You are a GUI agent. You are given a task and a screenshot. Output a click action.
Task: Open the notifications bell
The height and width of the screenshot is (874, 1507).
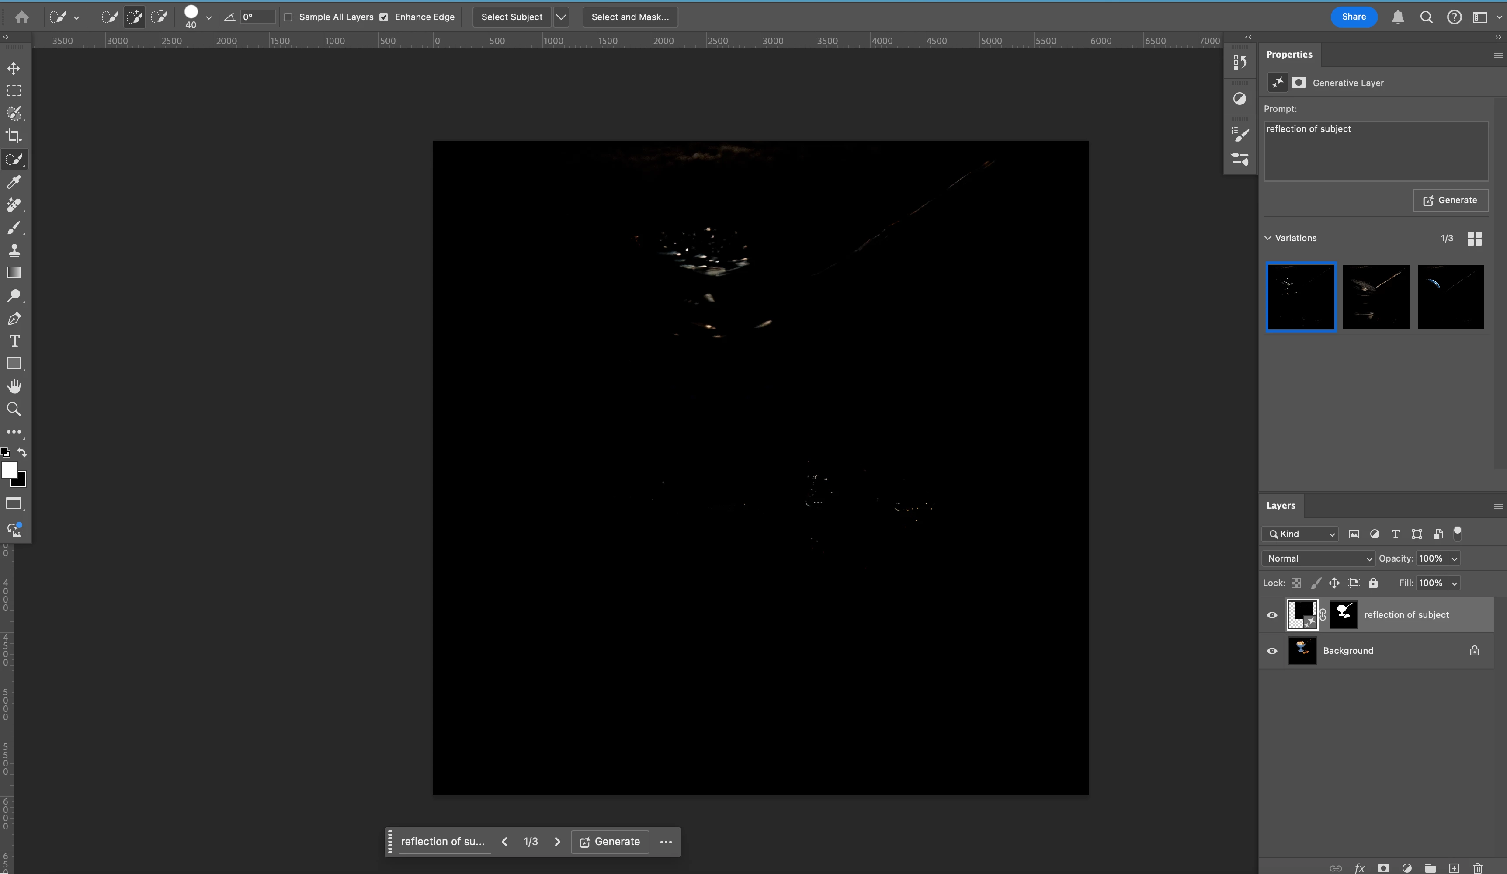(x=1398, y=17)
